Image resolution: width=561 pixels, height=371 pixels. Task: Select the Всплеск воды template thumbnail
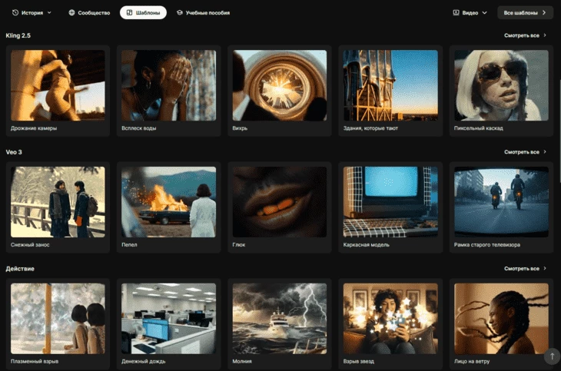pos(168,85)
